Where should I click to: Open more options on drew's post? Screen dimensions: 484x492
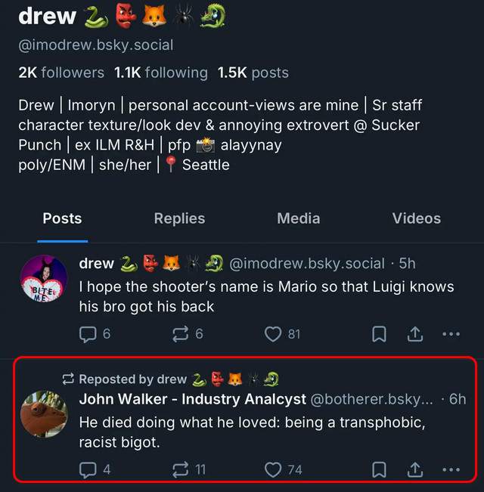(451, 333)
